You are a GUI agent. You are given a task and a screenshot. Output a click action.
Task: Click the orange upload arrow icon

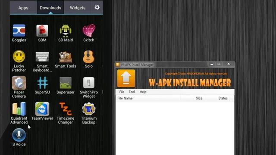click(x=126, y=78)
